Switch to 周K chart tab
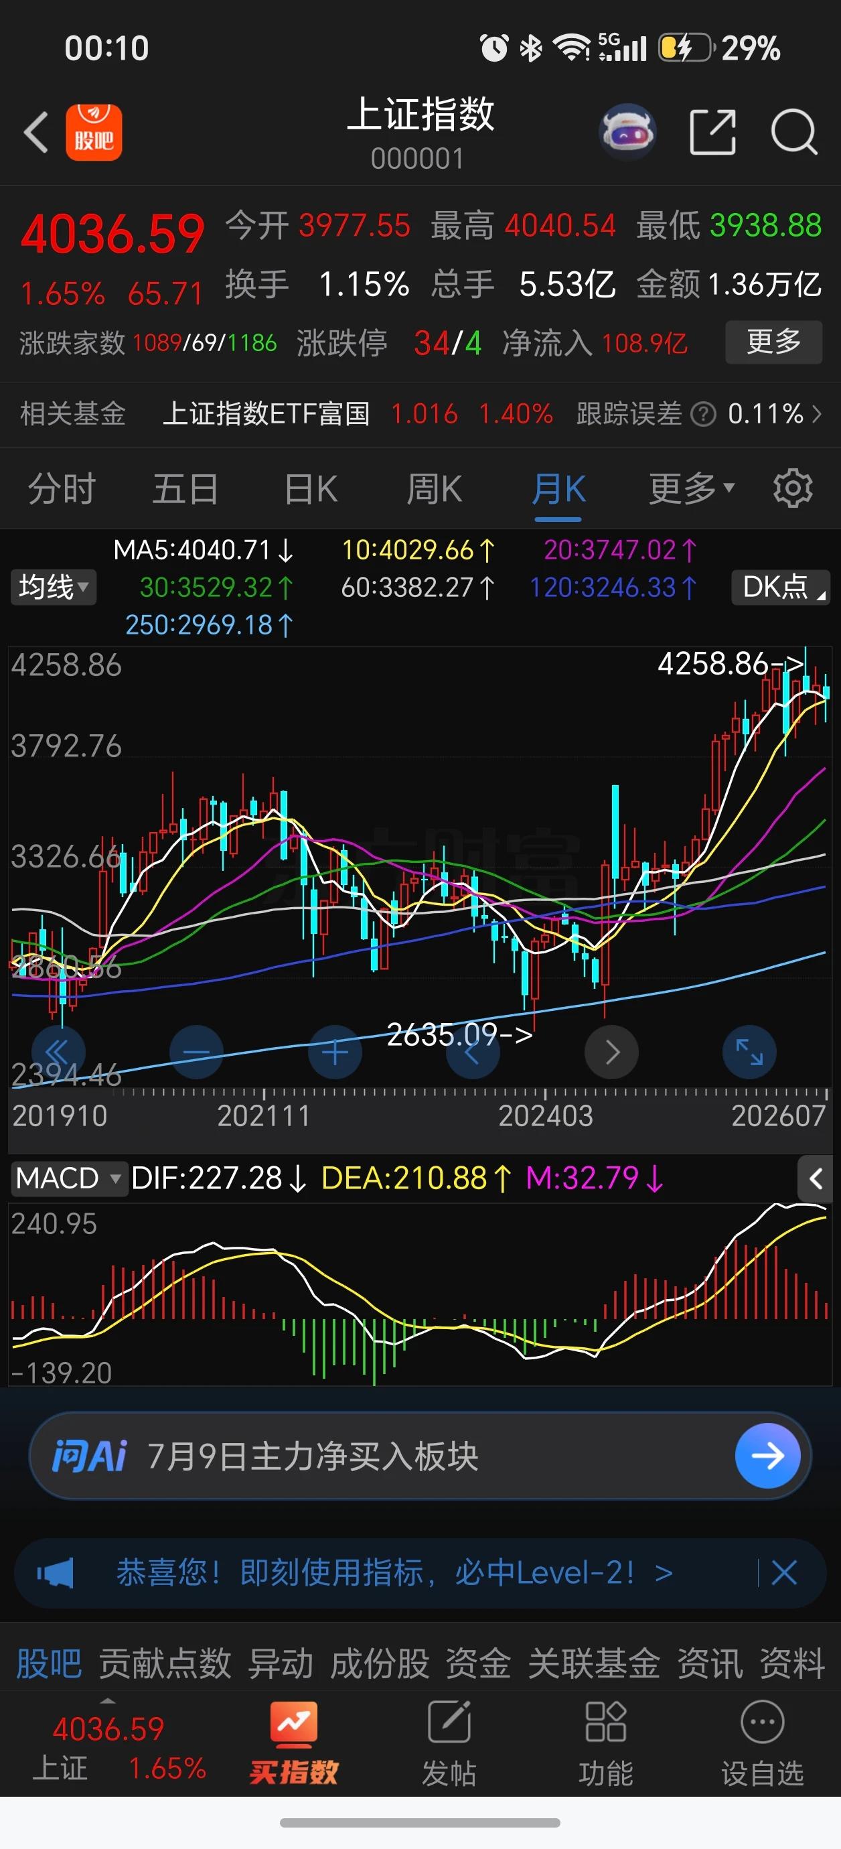841x1849 pixels. pyautogui.click(x=434, y=489)
